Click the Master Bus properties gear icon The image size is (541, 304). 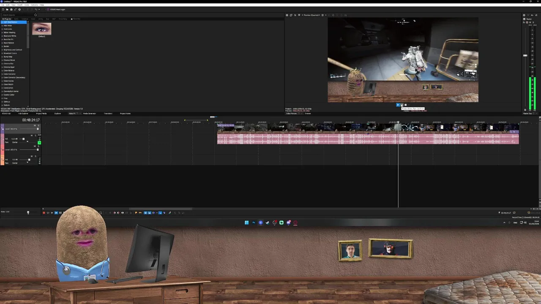tap(524, 15)
